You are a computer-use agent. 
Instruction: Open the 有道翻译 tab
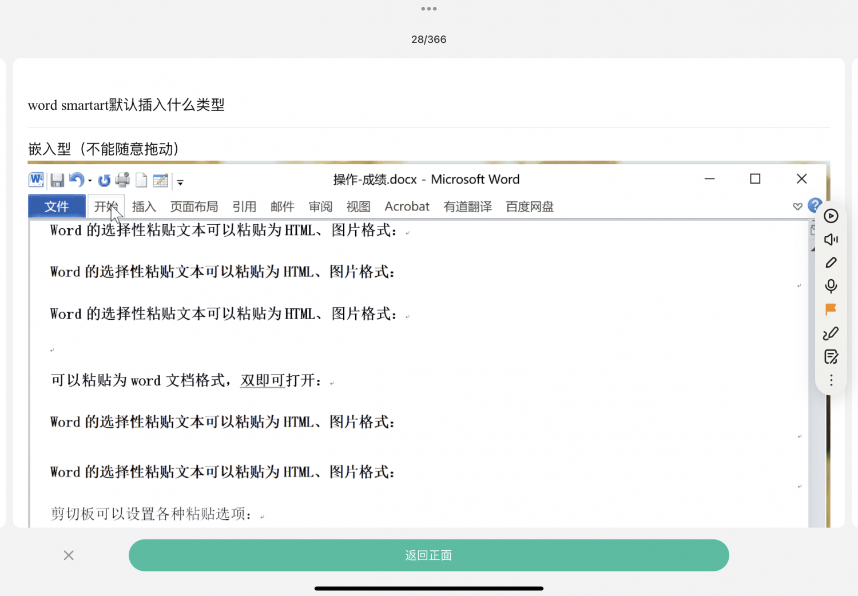click(467, 206)
